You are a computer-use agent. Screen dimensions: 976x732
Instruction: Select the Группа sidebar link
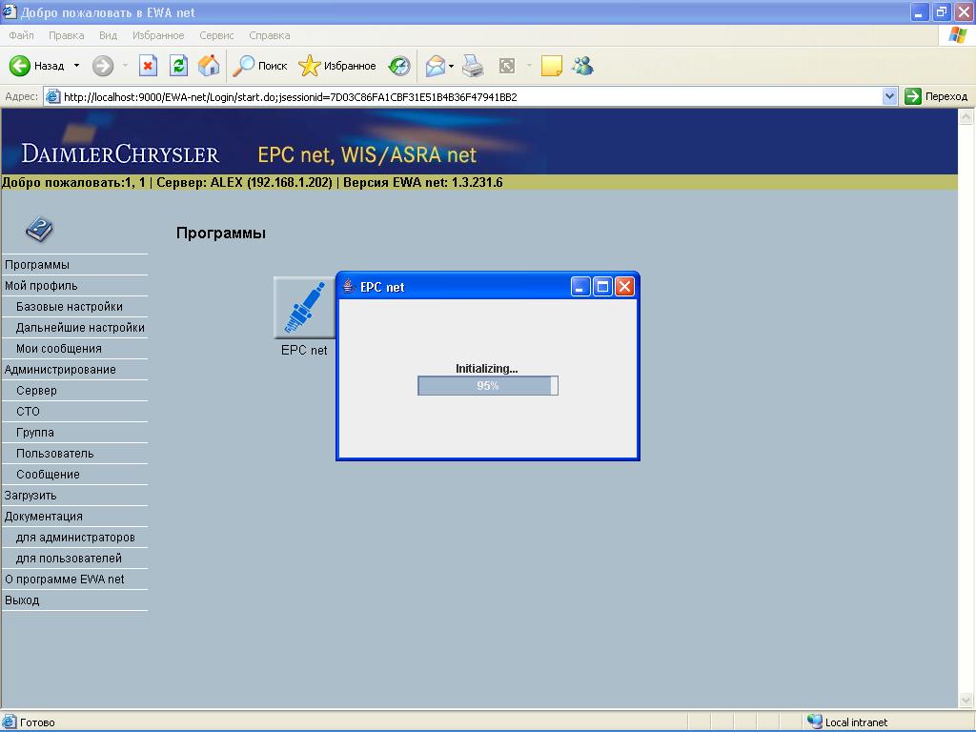coord(35,433)
